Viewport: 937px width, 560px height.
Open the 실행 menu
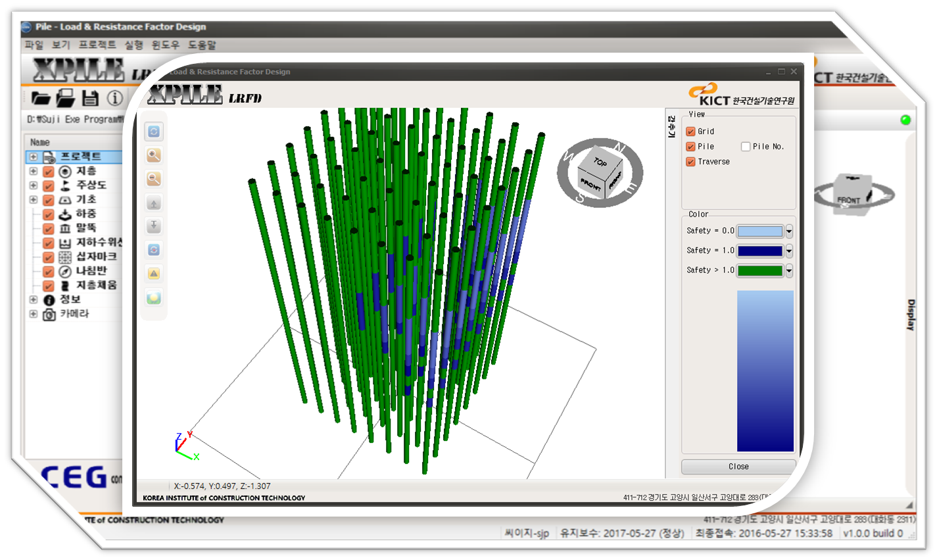click(134, 45)
